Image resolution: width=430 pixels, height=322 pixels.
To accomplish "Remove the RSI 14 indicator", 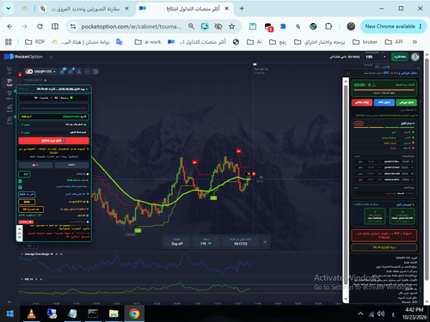I will pyautogui.click(x=41, y=279).
